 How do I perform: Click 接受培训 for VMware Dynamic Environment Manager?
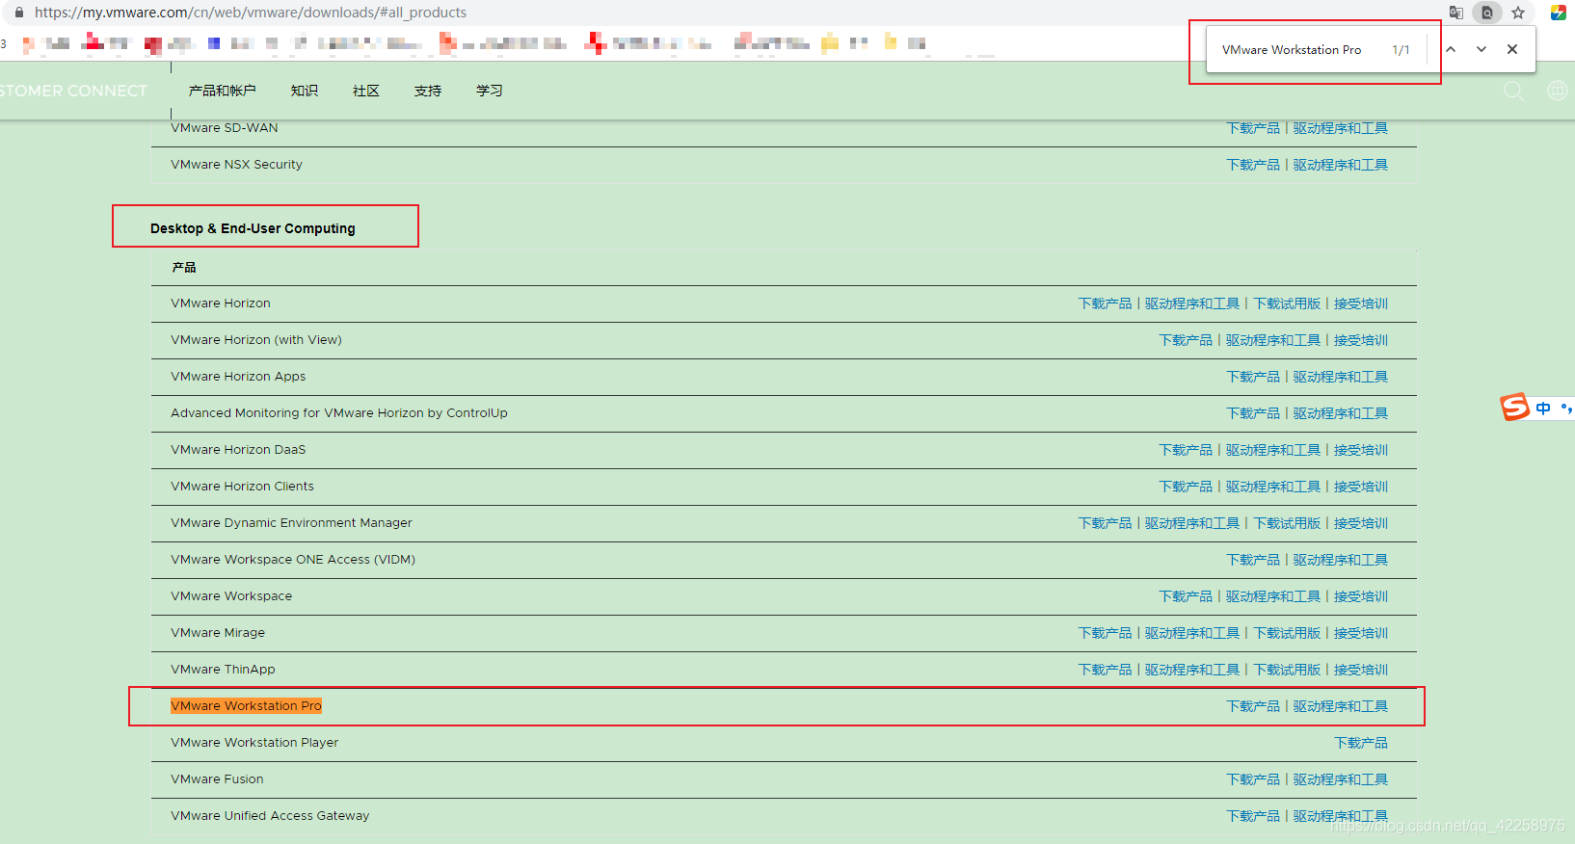(1361, 523)
